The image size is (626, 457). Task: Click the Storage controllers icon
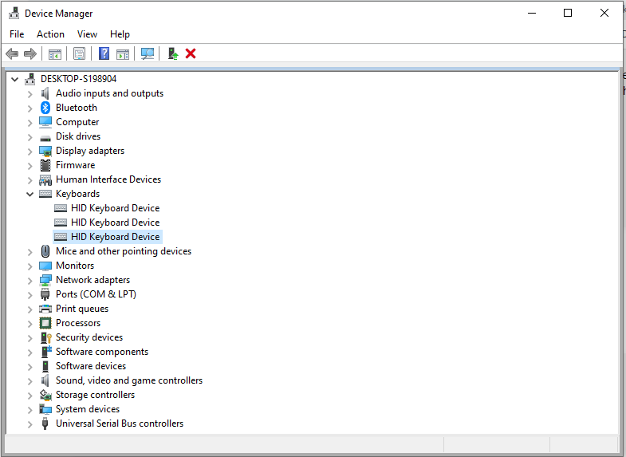(x=45, y=395)
